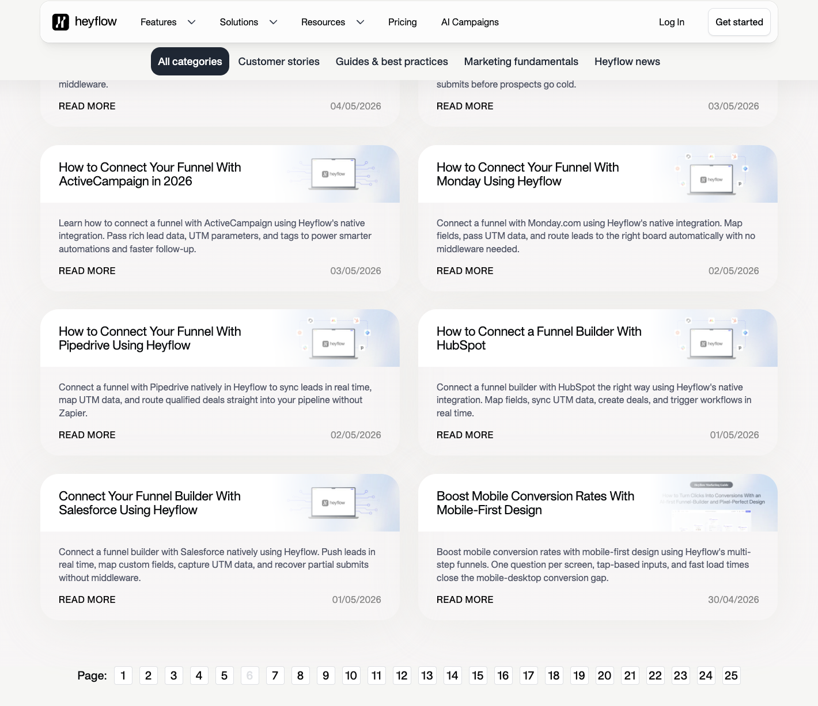Go to pagination page 18
The width and height of the screenshot is (818, 706).
(x=554, y=675)
